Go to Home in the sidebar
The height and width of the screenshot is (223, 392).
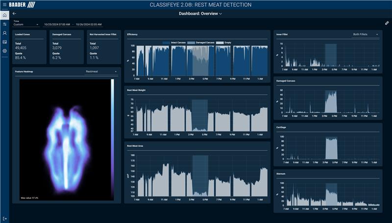click(5, 15)
